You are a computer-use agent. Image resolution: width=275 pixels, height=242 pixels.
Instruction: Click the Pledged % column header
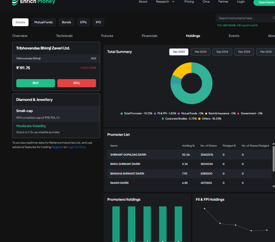coord(229,146)
